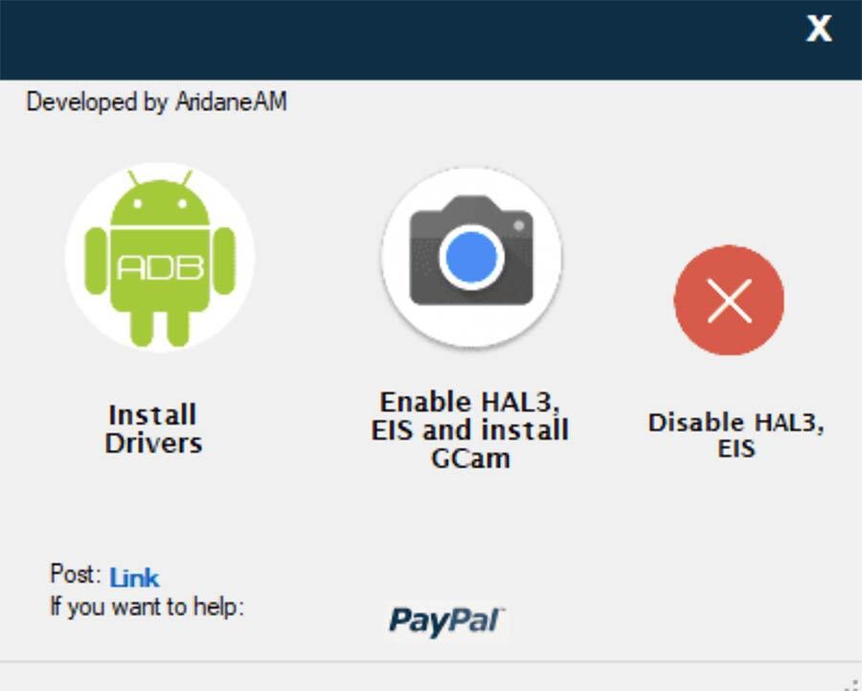
Task: Click the red circle X icon
Action: pos(729,300)
